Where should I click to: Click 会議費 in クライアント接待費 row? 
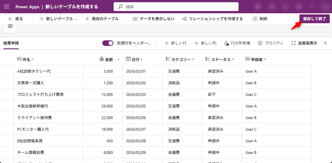click(x=182, y=118)
